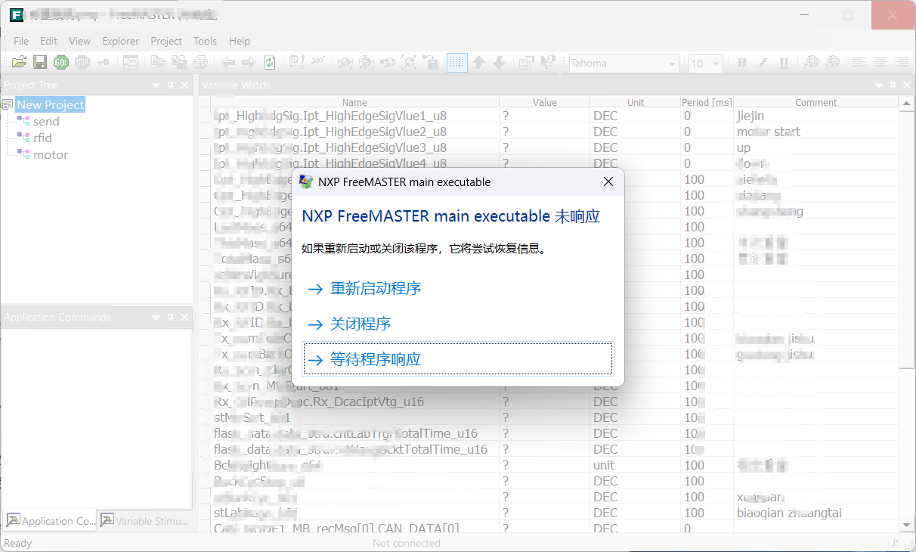Navigate back with the left arrow icon

pos(227,63)
